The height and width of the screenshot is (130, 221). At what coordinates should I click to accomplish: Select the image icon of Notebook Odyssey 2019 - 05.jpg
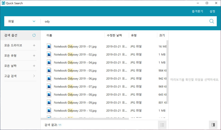[x=49, y=70]
